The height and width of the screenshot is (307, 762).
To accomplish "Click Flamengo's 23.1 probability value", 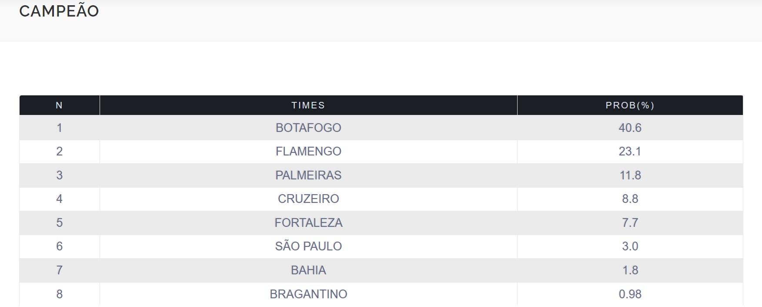I will pos(630,151).
